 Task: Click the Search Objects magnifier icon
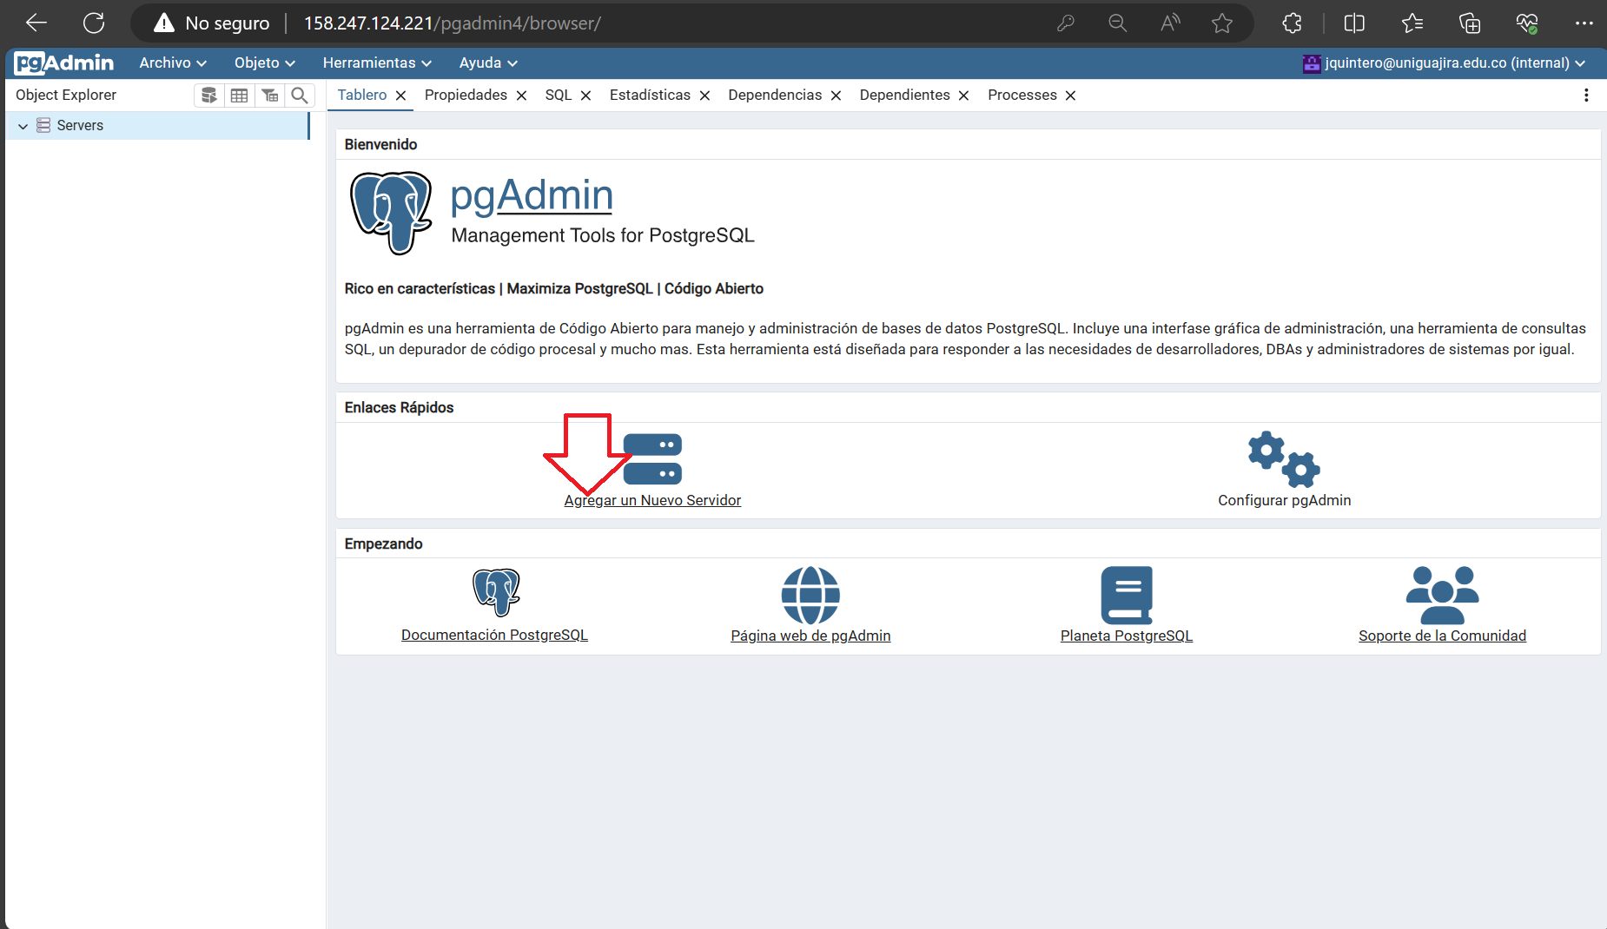pos(300,96)
